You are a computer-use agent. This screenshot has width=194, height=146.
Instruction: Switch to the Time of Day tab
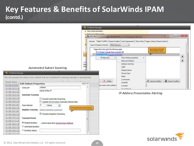(140, 41)
